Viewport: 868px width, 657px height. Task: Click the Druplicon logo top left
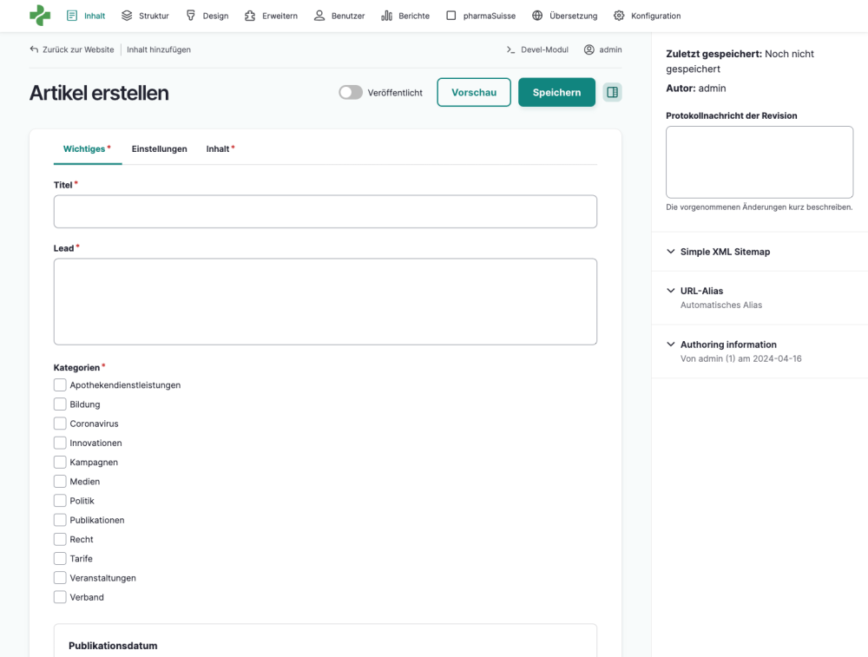coord(39,15)
